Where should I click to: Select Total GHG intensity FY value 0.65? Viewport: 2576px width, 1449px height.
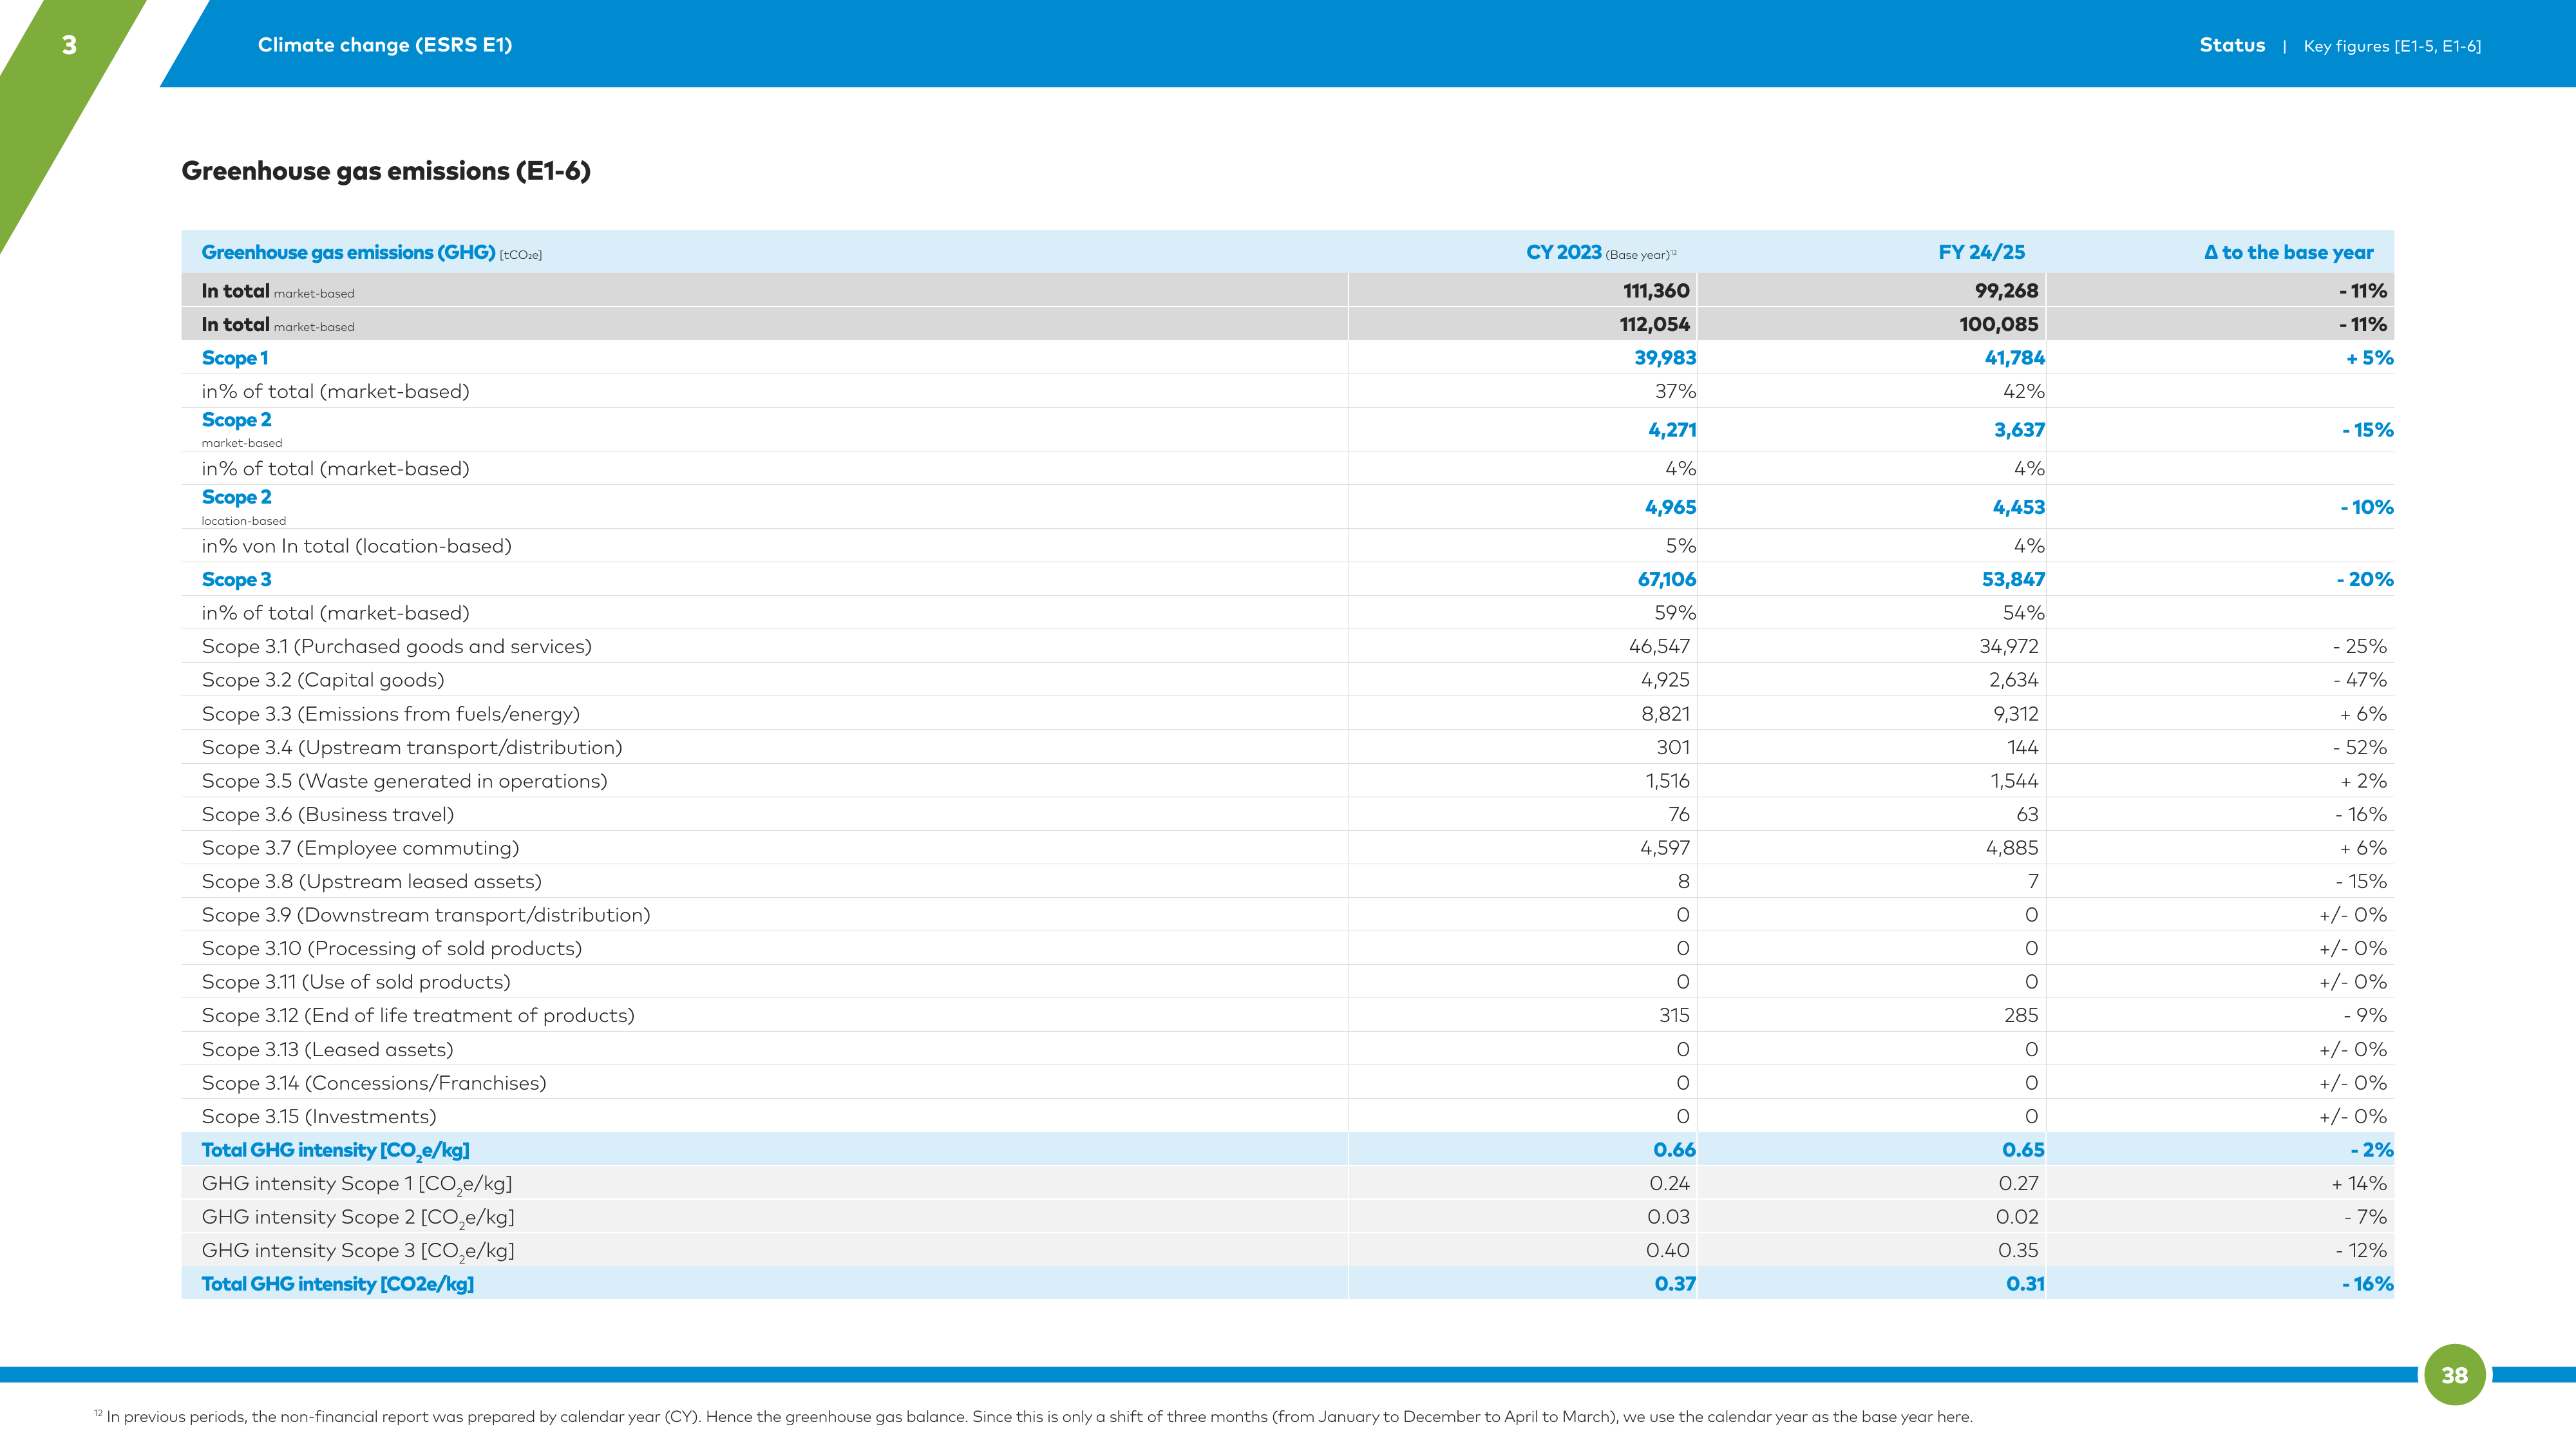click(2023, 1150)
